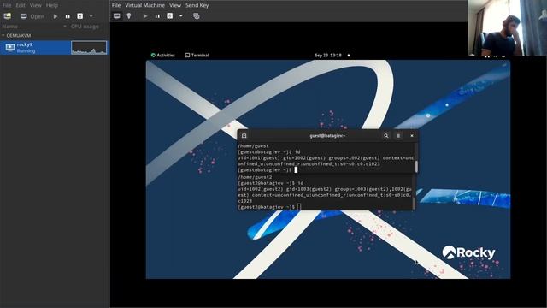Screen dimensions: 547x308
Task: Click the search icon in terminal header
Action: coord(385,136)
